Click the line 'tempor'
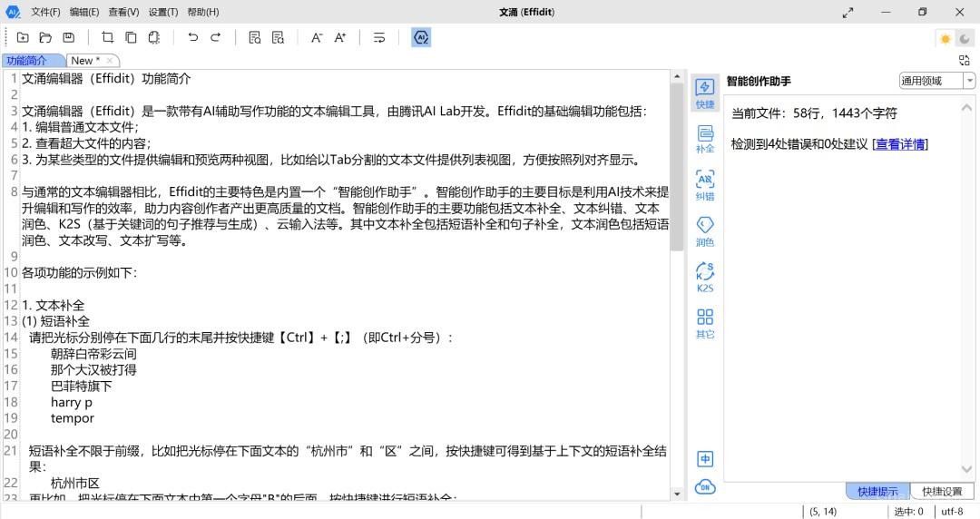980x519 pixels. 73,418
